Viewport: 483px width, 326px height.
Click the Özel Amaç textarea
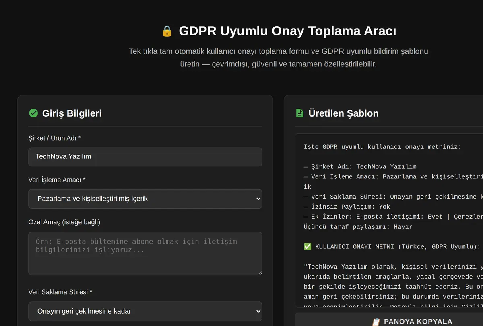coord(145,253)
